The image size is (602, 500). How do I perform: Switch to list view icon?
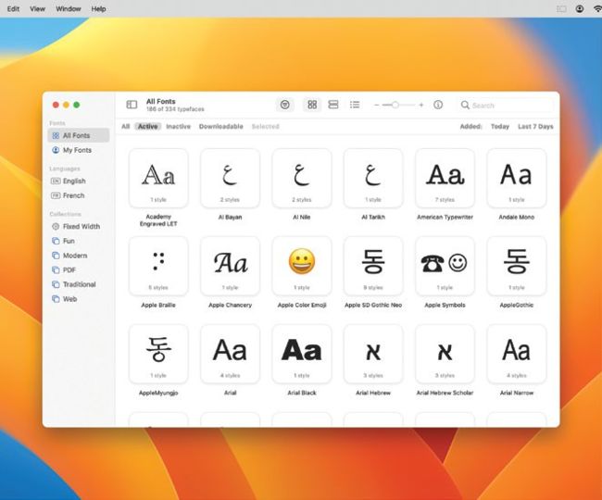point(355,105)
